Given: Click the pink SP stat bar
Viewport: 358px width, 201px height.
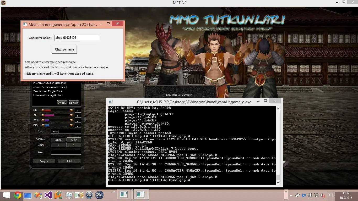Looking at the screenshot, I should pos(49,115).
